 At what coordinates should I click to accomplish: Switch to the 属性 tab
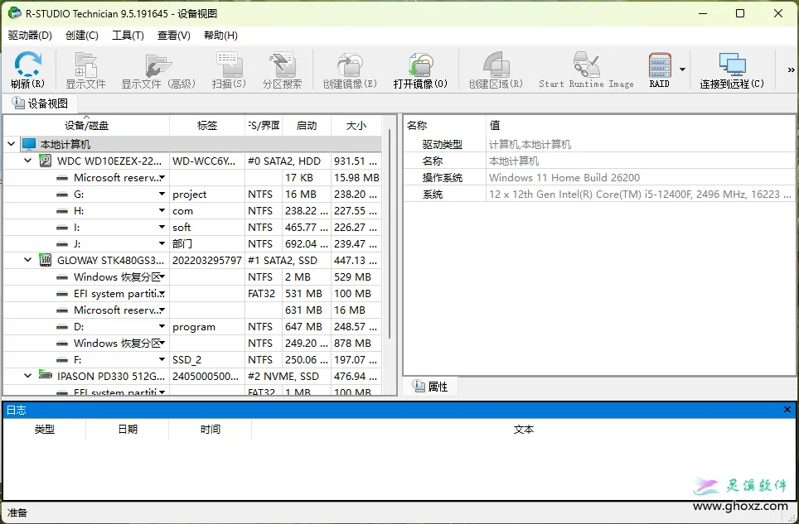(x=431, y=386)
